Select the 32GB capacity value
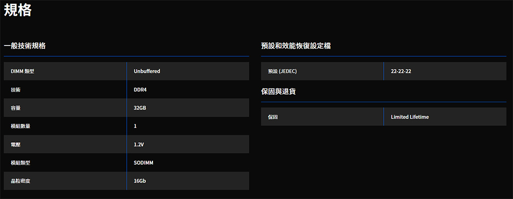Viewport: 513px width, 199px height. 140,108
